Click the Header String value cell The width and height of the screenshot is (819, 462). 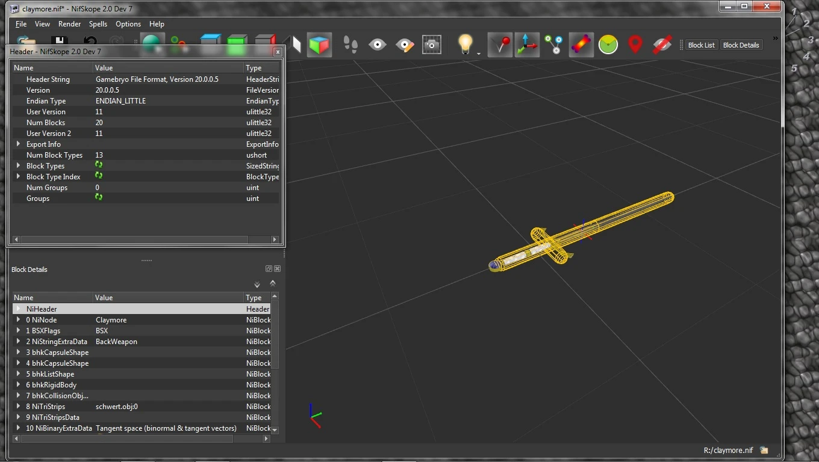tap(169, 79)
